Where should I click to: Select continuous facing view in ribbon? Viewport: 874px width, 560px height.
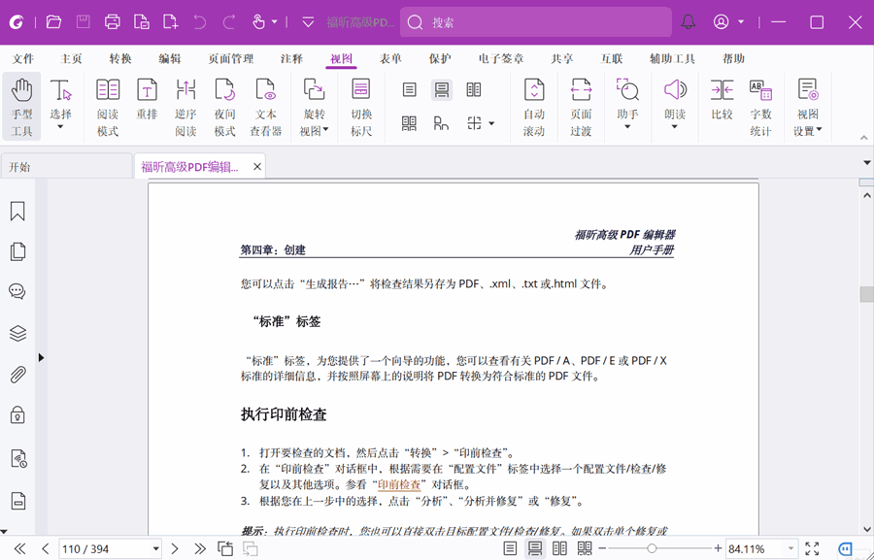(409, 123)
